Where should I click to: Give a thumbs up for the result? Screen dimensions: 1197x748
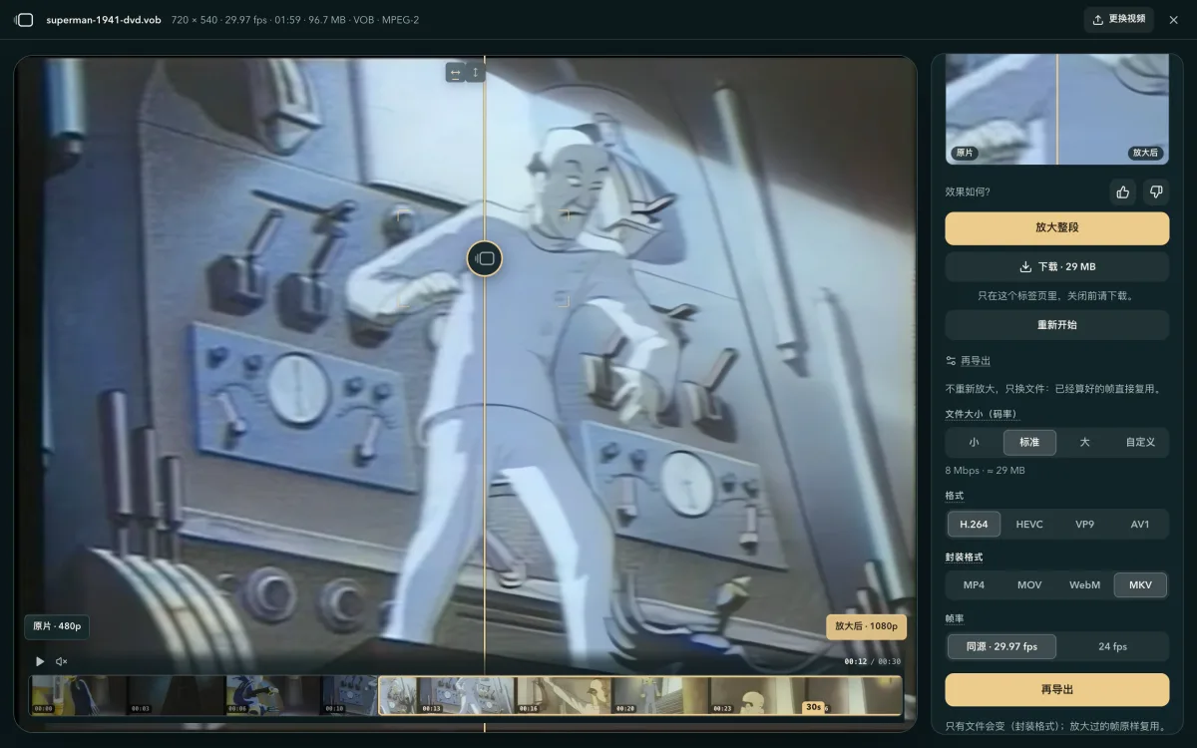pos(1123,191)
